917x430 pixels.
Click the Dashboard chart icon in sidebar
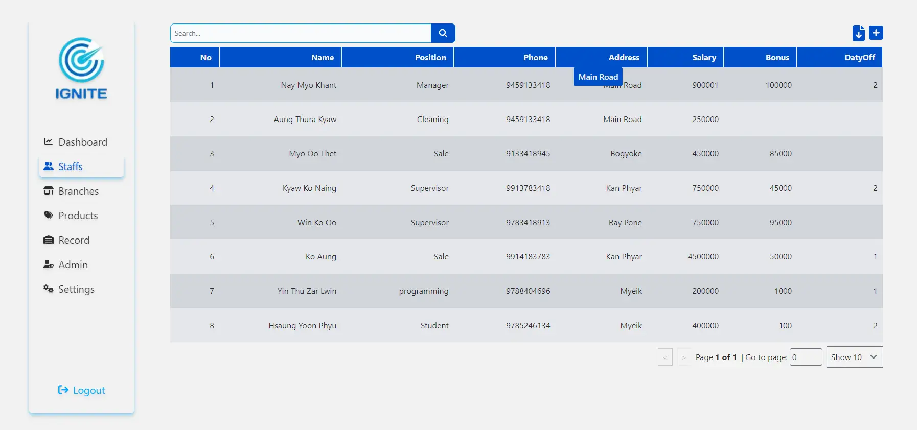[49, 142]
